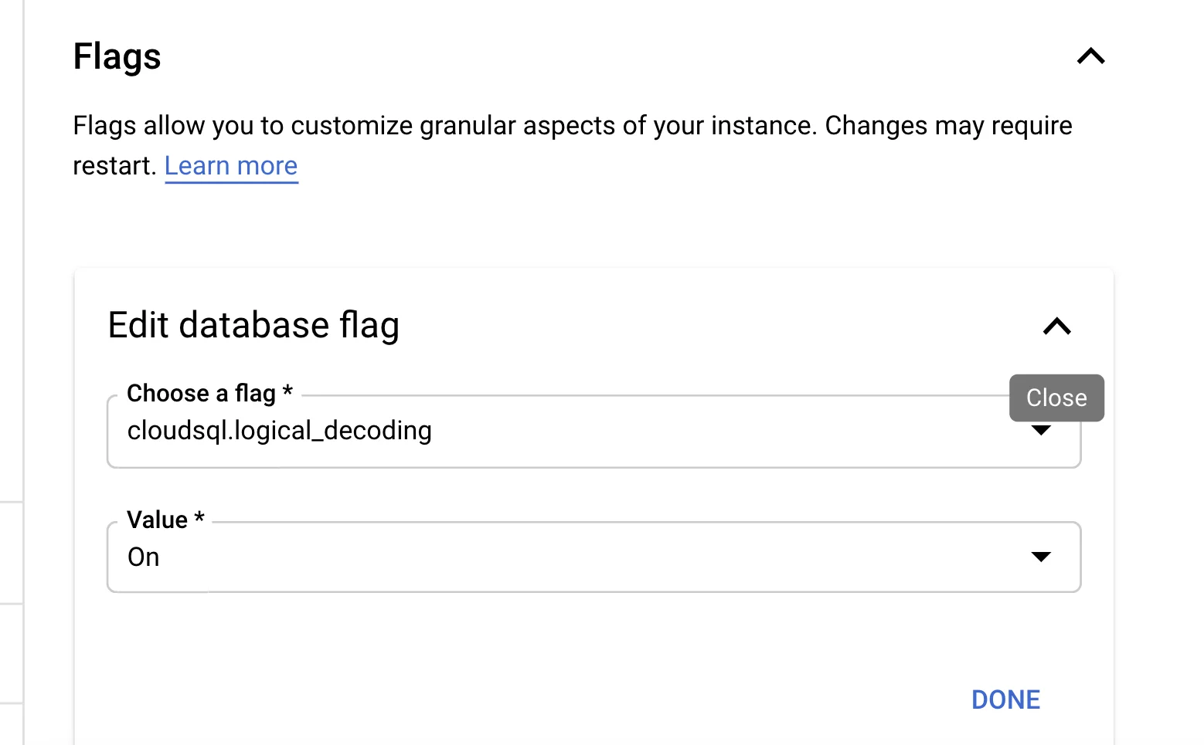Viewport: 1204px width, 745px height.
Task: Click the DONE button
Action: point(1005,699)
